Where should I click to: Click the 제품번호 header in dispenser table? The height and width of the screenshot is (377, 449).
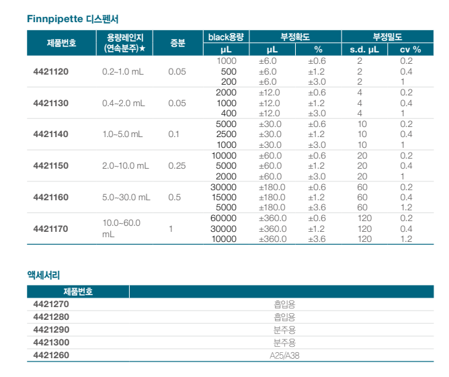[62, 43]
